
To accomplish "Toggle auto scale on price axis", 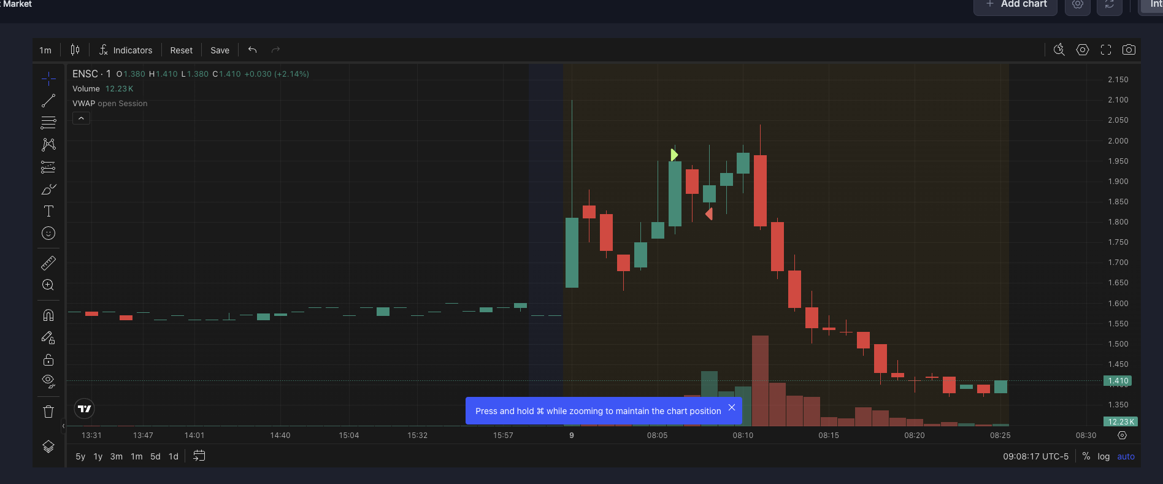I will click(1126, 456).
